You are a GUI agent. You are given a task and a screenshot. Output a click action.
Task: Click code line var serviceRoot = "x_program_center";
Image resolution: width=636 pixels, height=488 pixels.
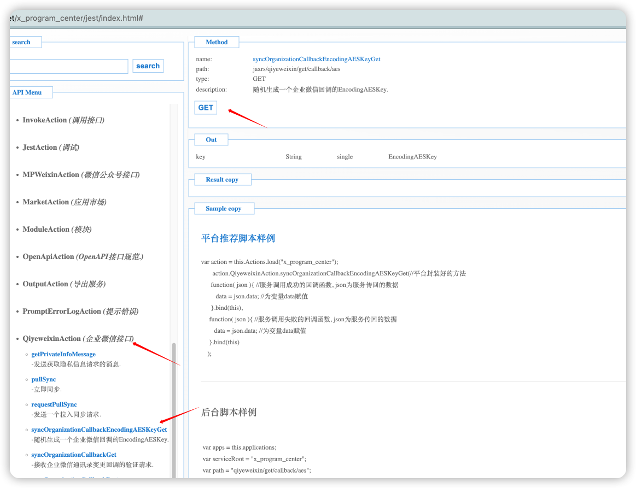(254, 459)
